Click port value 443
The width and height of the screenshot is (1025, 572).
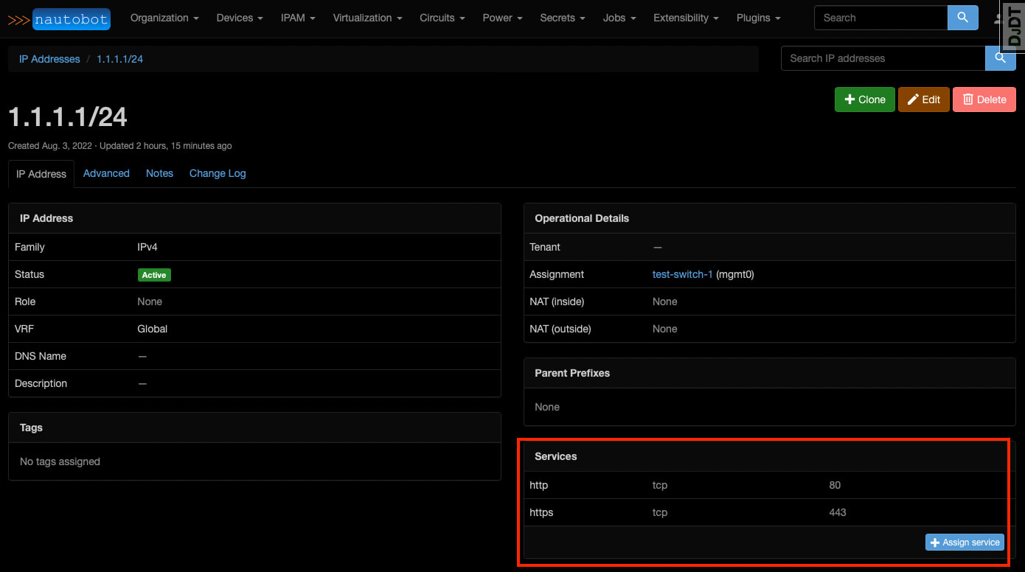pyautogui.click(x=838, y=512)
